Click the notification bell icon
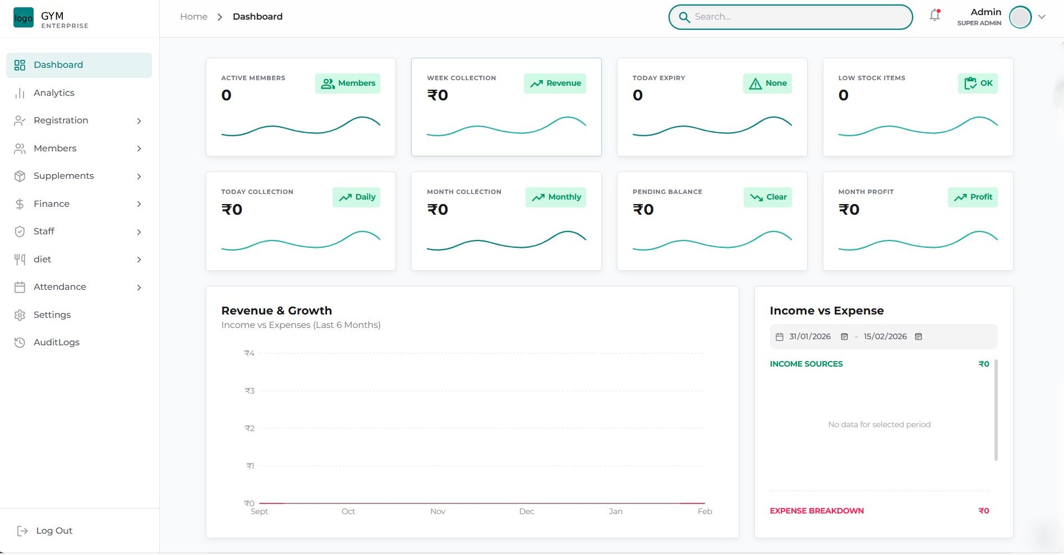This screenshot has height=555, width=1064. (934, 16)
